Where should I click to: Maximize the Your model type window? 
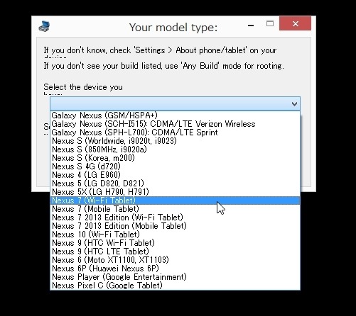[x=270, y=23]
